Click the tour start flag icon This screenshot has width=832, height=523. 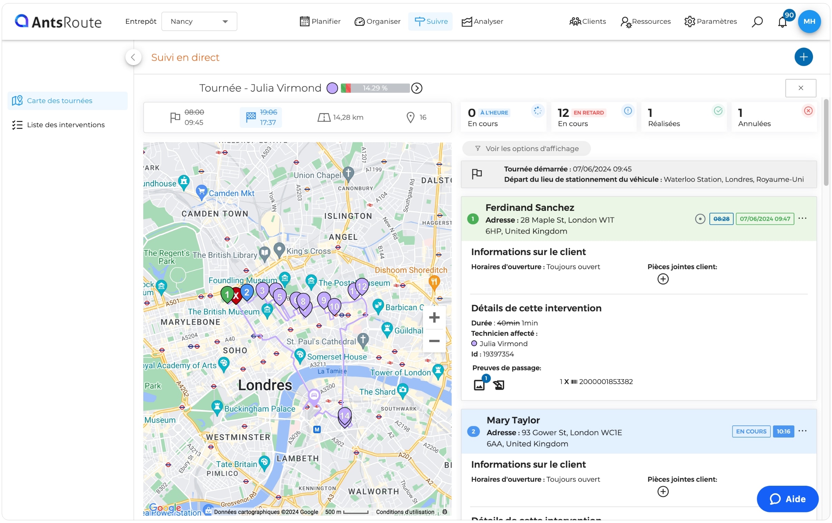[175, 118]
